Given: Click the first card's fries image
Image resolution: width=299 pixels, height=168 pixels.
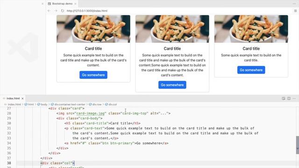Looking at the screenshot, I should click(x=93, y=29).
